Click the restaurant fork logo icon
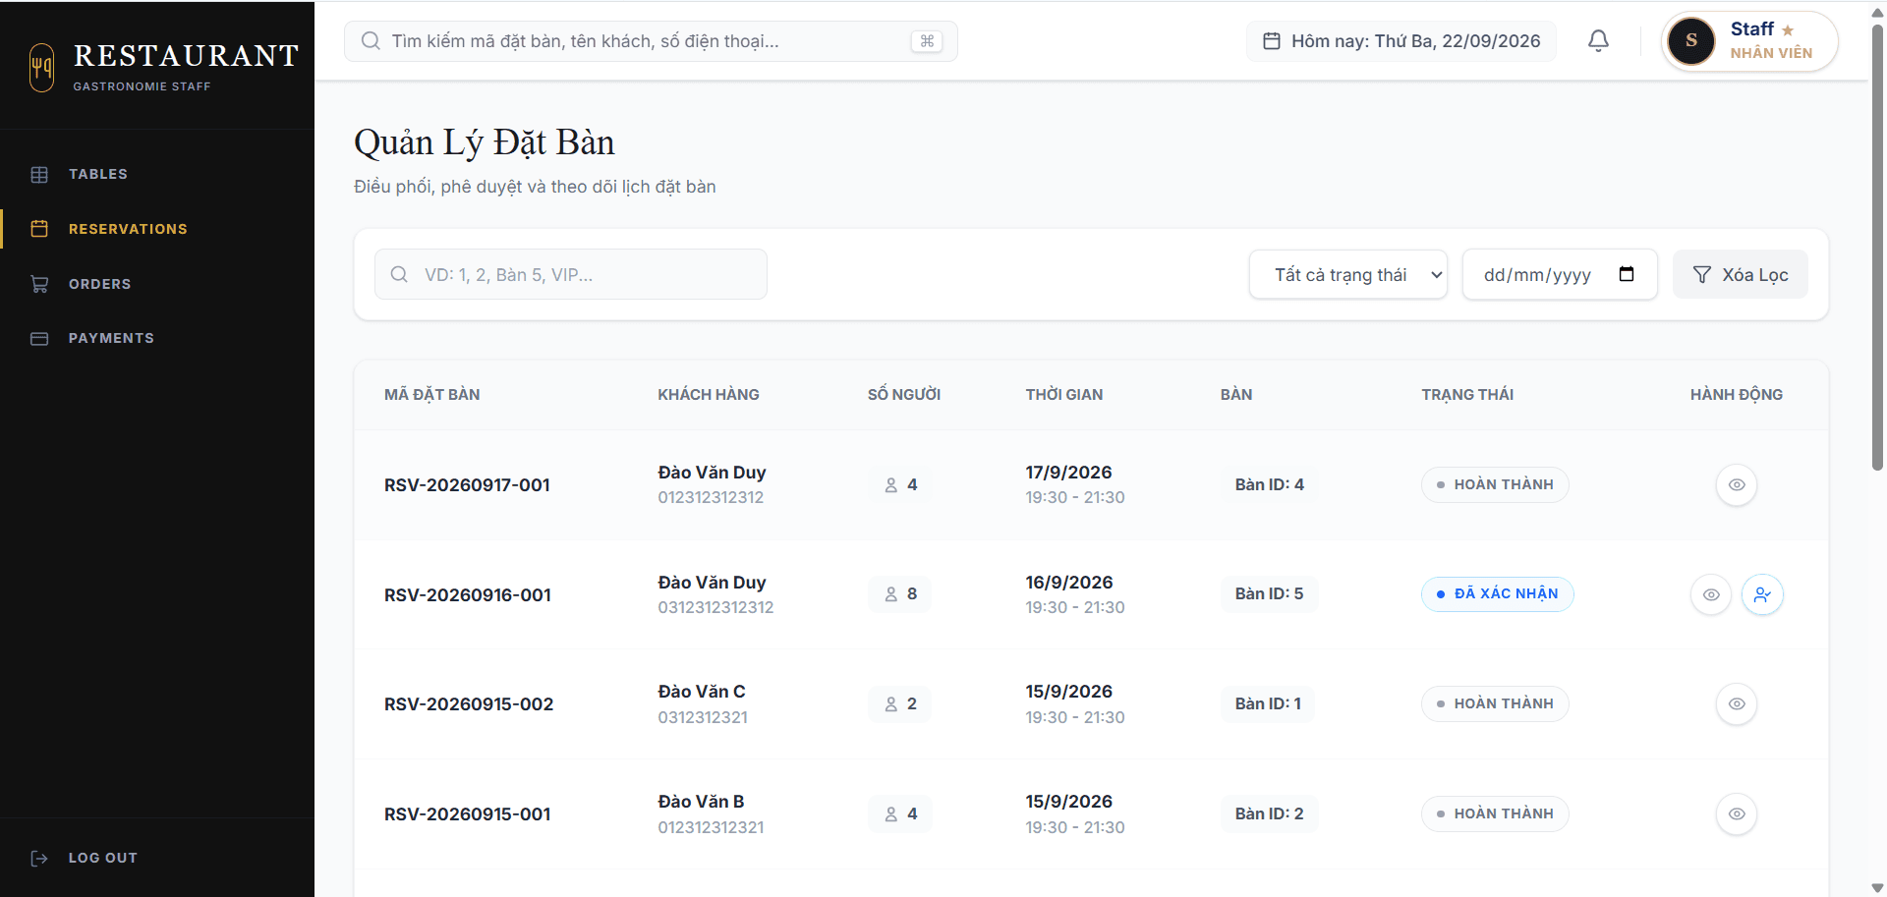Viewport: 1887px width, 897px height. coord(41,68)
